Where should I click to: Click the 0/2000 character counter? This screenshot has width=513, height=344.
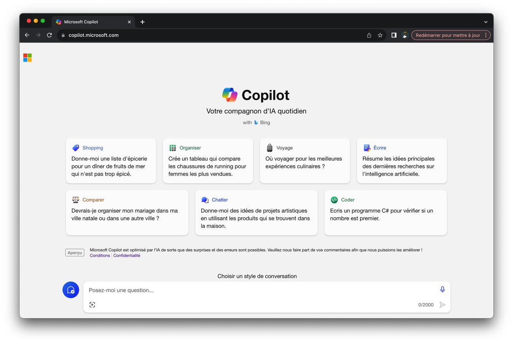pos(426,305)
